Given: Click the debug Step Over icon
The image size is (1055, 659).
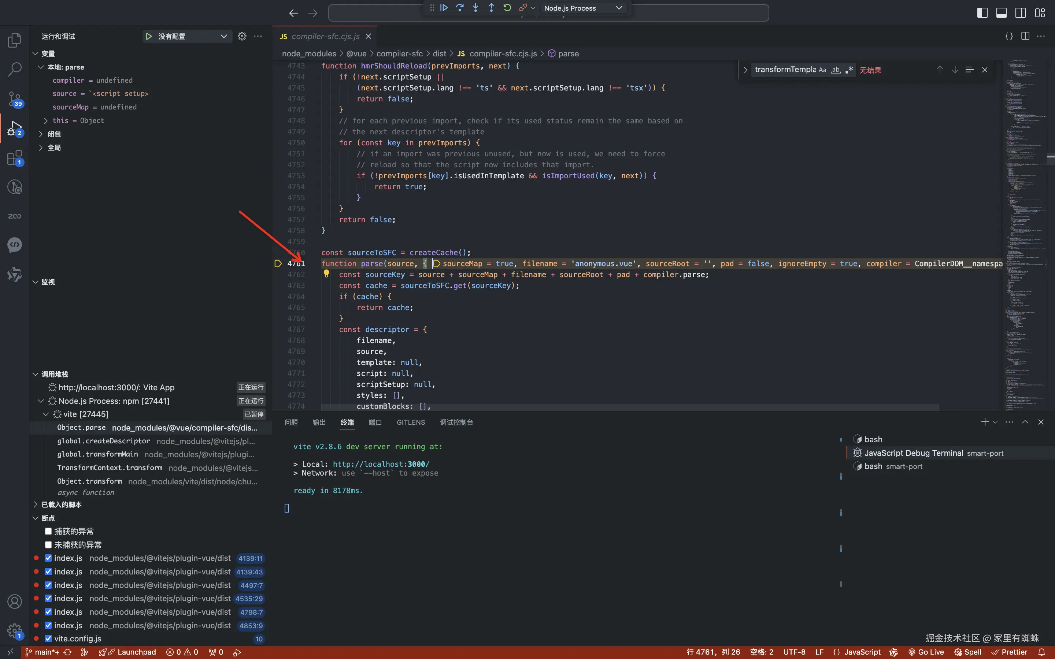Looking at the screenshot, I should 460,8.
